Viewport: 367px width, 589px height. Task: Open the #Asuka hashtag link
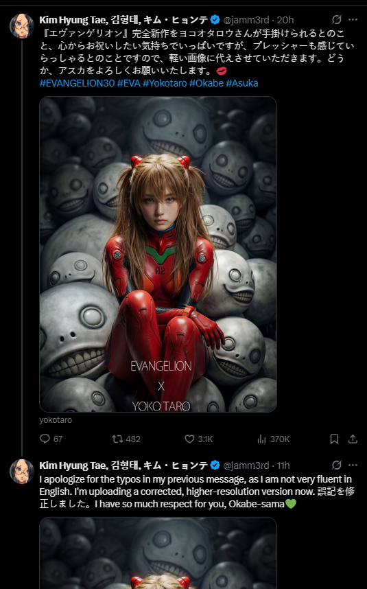[242, 83]
